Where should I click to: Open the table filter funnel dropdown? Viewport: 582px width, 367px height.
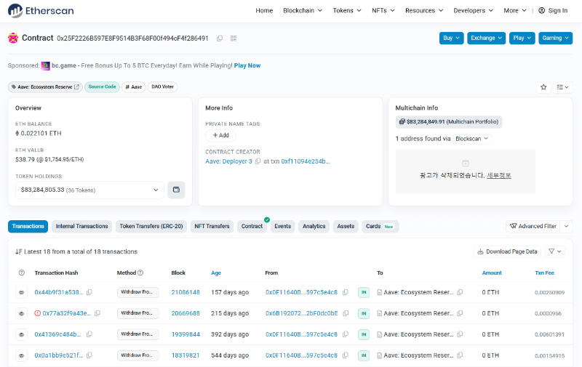555,251
